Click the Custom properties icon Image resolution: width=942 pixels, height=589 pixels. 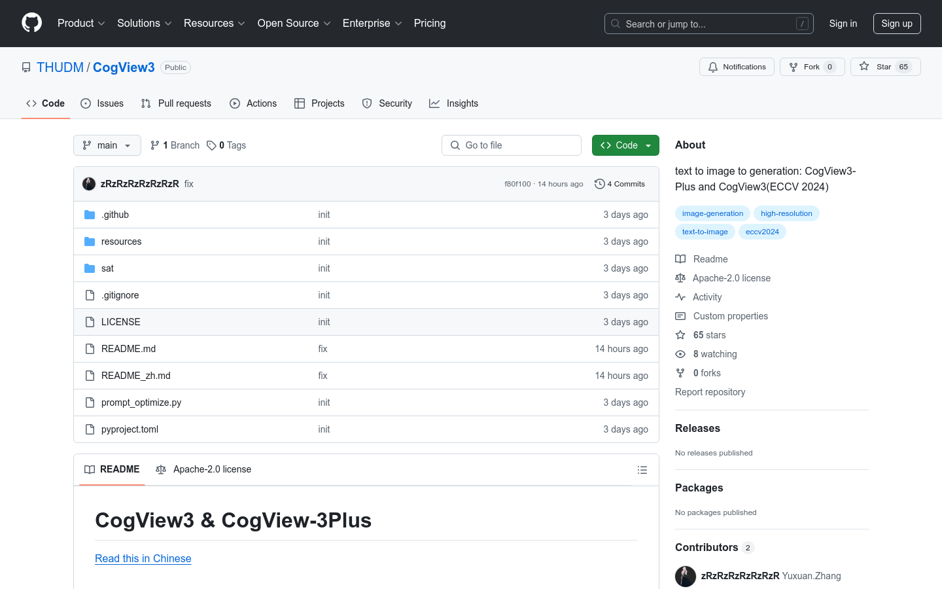point(680,316)
